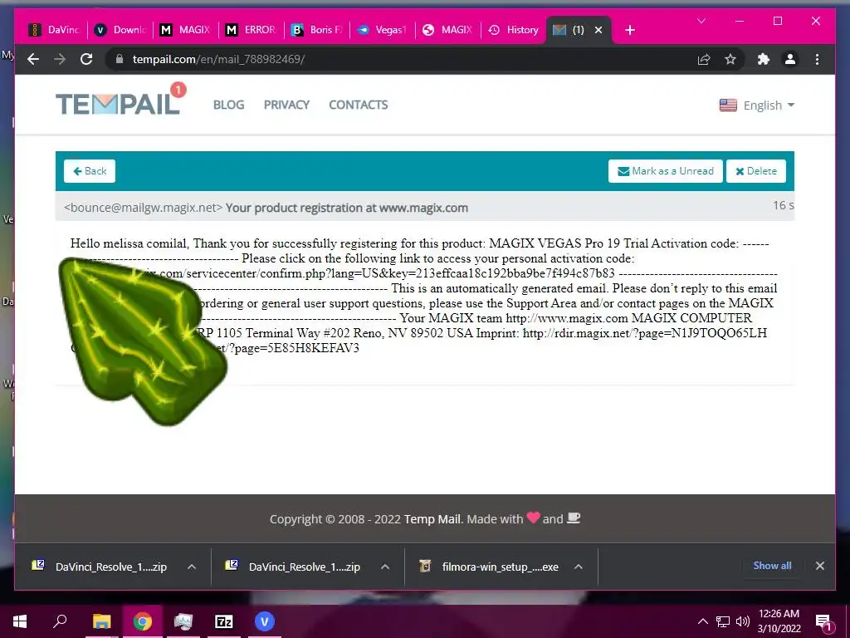Image resolution: width=850 pixels, height=638 pixels.
Task: Open the taskbar clock showing 12:26 AM
Action: [779, 621]
